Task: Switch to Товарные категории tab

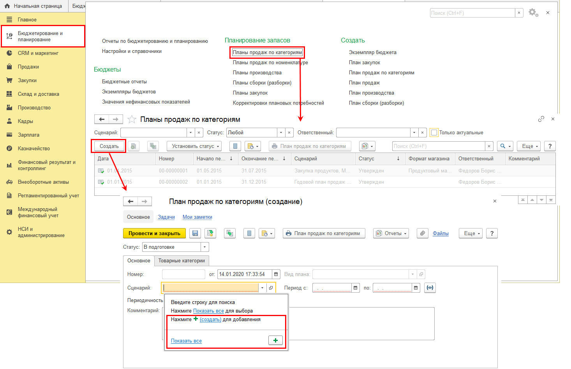Action: (x=182, y=260)
